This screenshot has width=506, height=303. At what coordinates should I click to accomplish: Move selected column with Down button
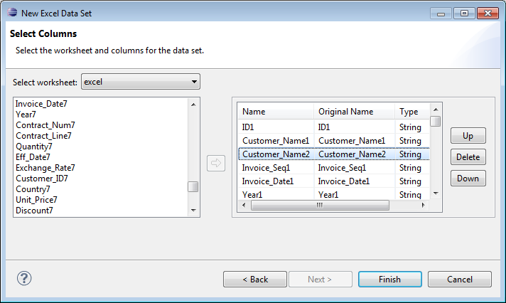tap(468, 179)
